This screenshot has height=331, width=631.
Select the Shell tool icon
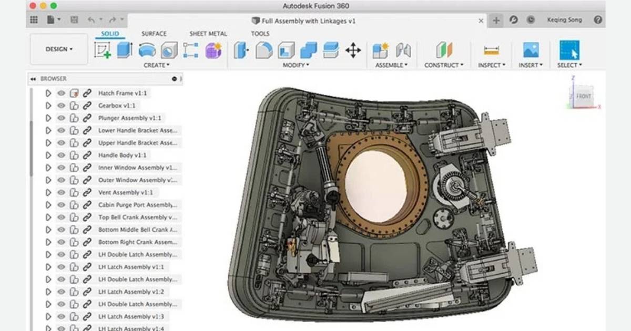click(286, 50)
